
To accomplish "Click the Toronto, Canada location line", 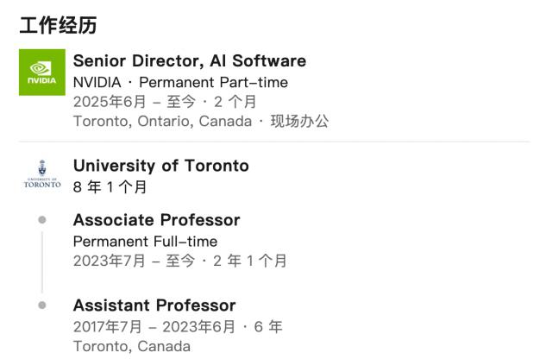I will tap(131, 345).
